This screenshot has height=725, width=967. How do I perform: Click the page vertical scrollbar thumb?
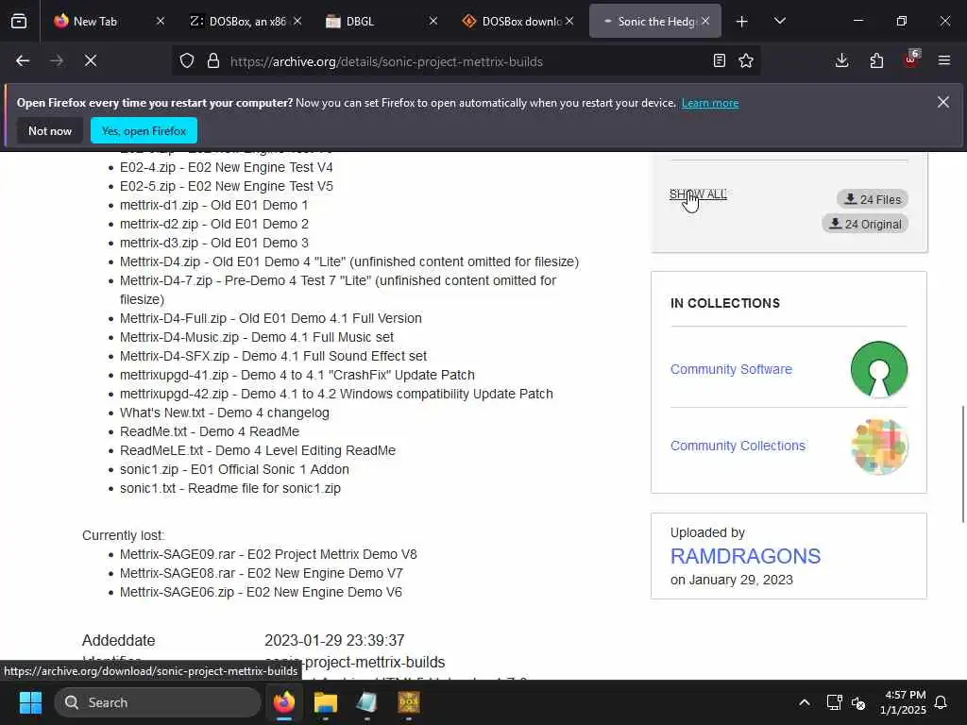click(962, 464)
